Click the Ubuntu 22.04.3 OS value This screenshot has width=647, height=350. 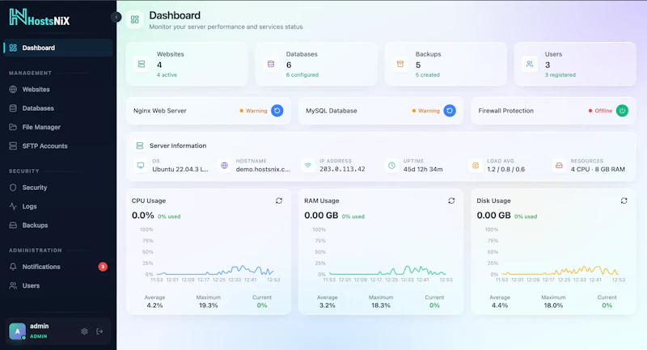click(180, 169)
